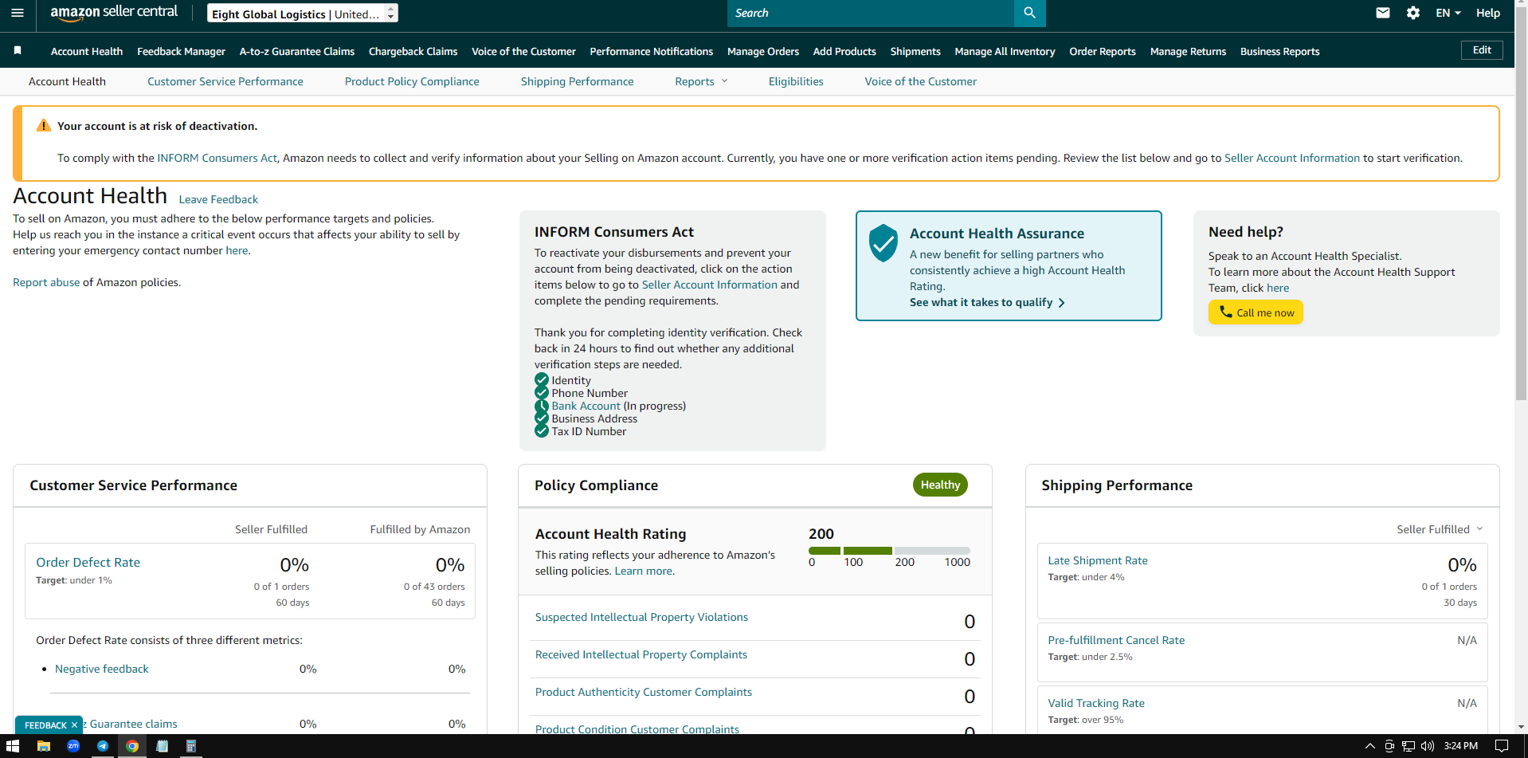Click 'here' link for Account Health Support Team
The width and height of the screenshot is (1528, 758).
coord(1278,288)
